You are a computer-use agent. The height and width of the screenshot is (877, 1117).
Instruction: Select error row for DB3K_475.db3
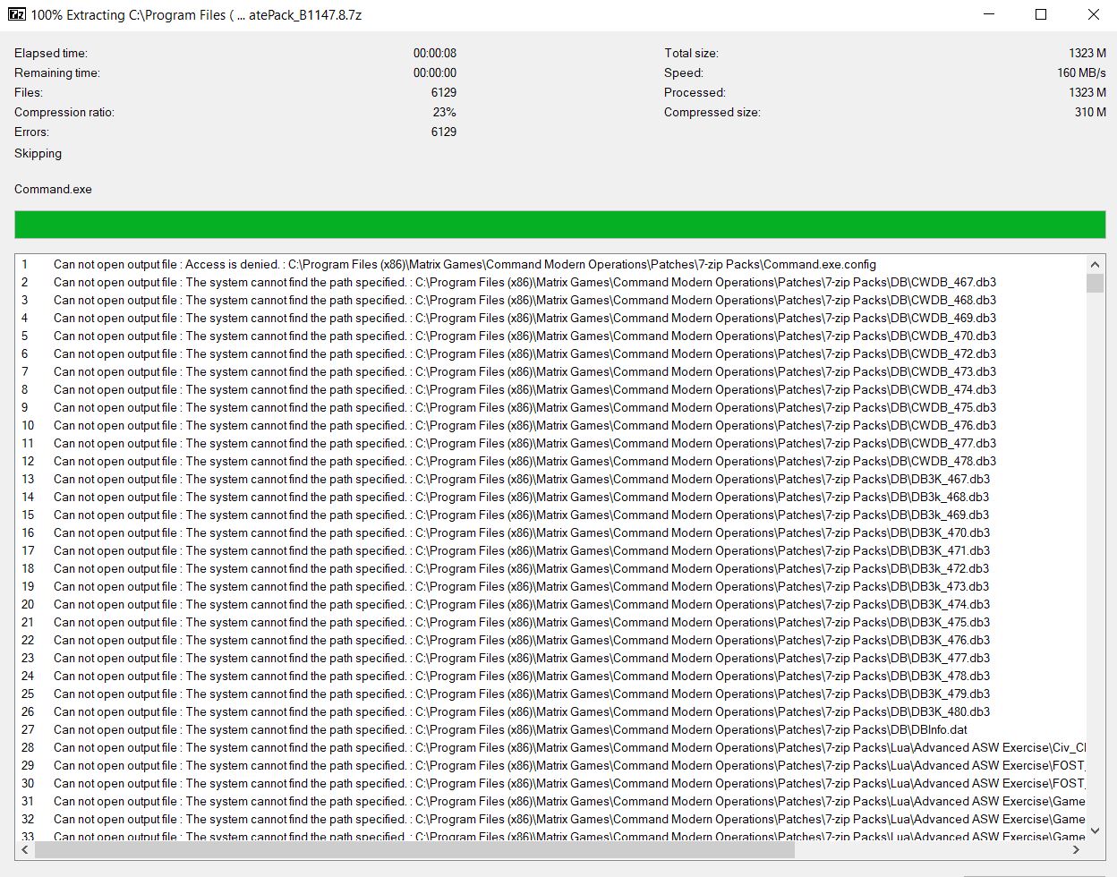point(550,622)
